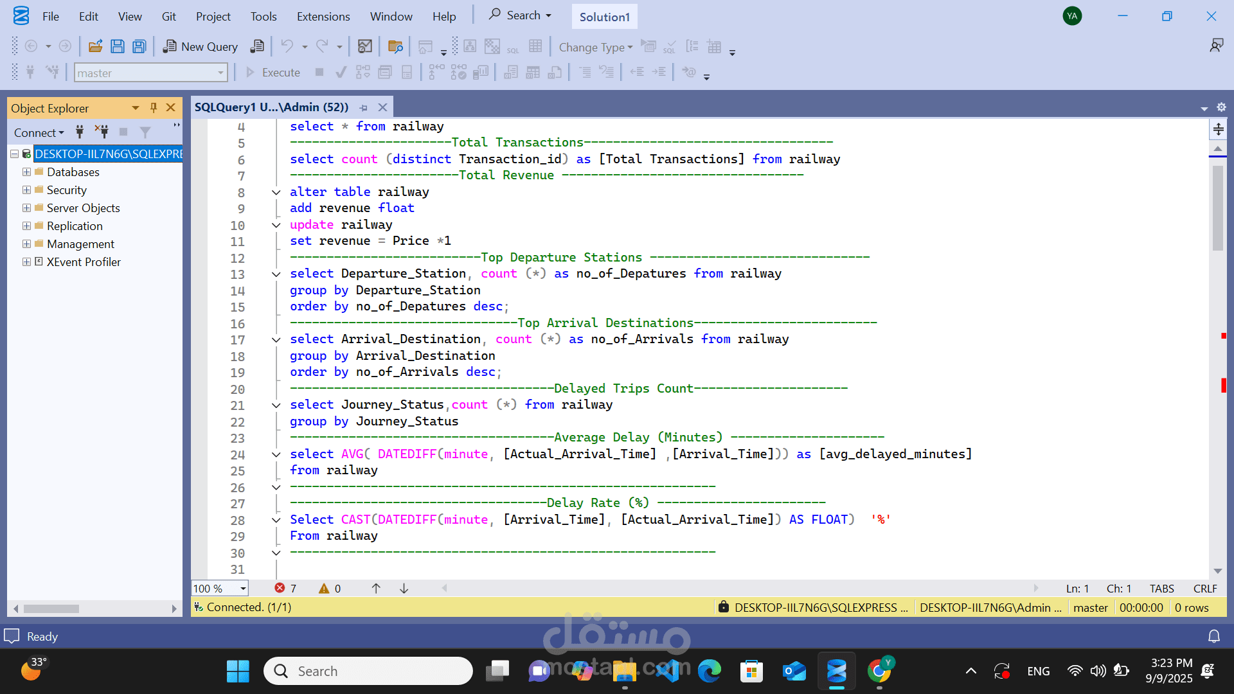The image size is (1234, 694).
Task: Pin the Object Explorer panel
Action: [x=154, y=108]
